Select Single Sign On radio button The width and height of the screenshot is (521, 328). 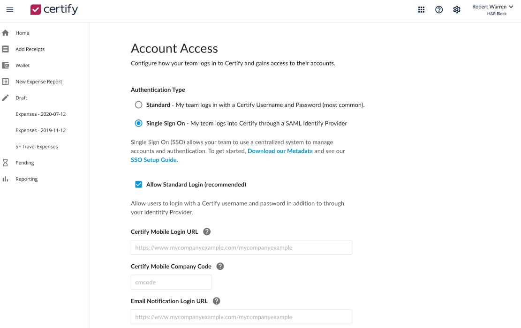138,124
